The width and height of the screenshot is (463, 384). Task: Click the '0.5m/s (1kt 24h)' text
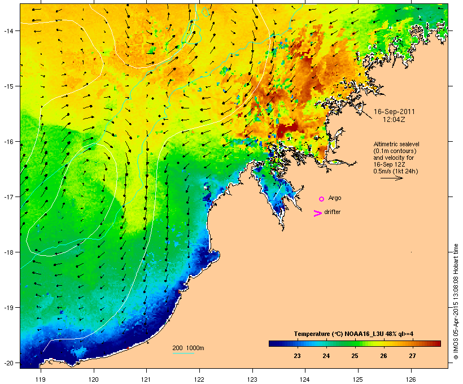click(396, 171)
